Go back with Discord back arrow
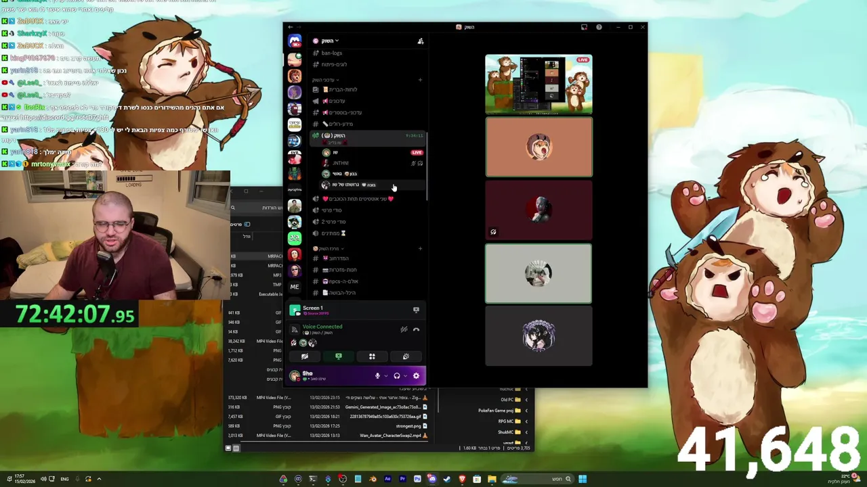Image resolution: width=867 pixels, height=487 pixels. [291, 27]
